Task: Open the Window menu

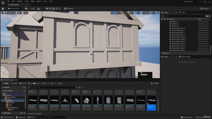Action: (x=20, y=1)
